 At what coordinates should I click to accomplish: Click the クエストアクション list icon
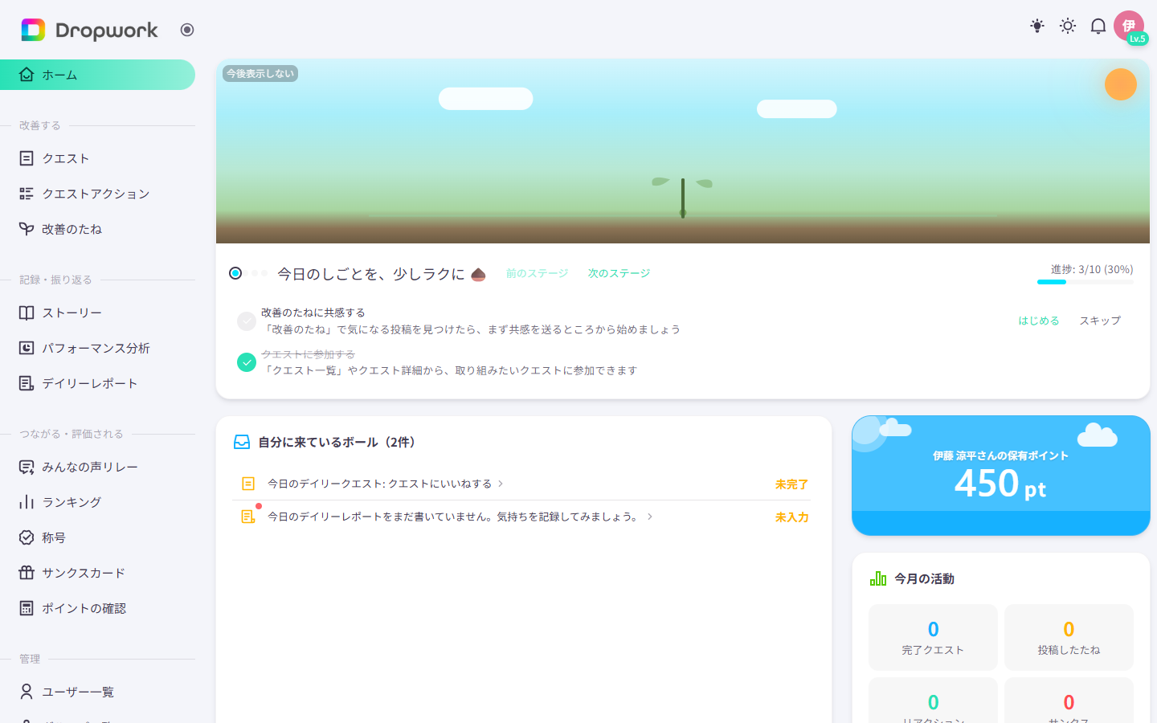pyautogui.click(x=27, y=194)
